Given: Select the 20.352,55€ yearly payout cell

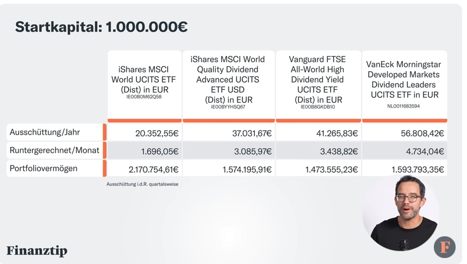Looking at the screenshot, I should pyautogui.click(x=145, y=133).
